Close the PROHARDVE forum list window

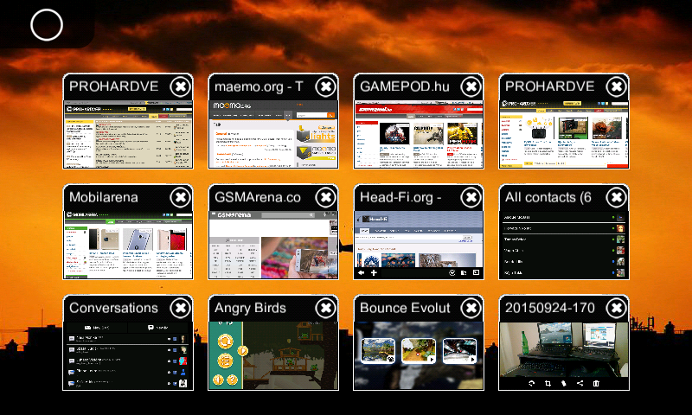click(x=181, y=86)
